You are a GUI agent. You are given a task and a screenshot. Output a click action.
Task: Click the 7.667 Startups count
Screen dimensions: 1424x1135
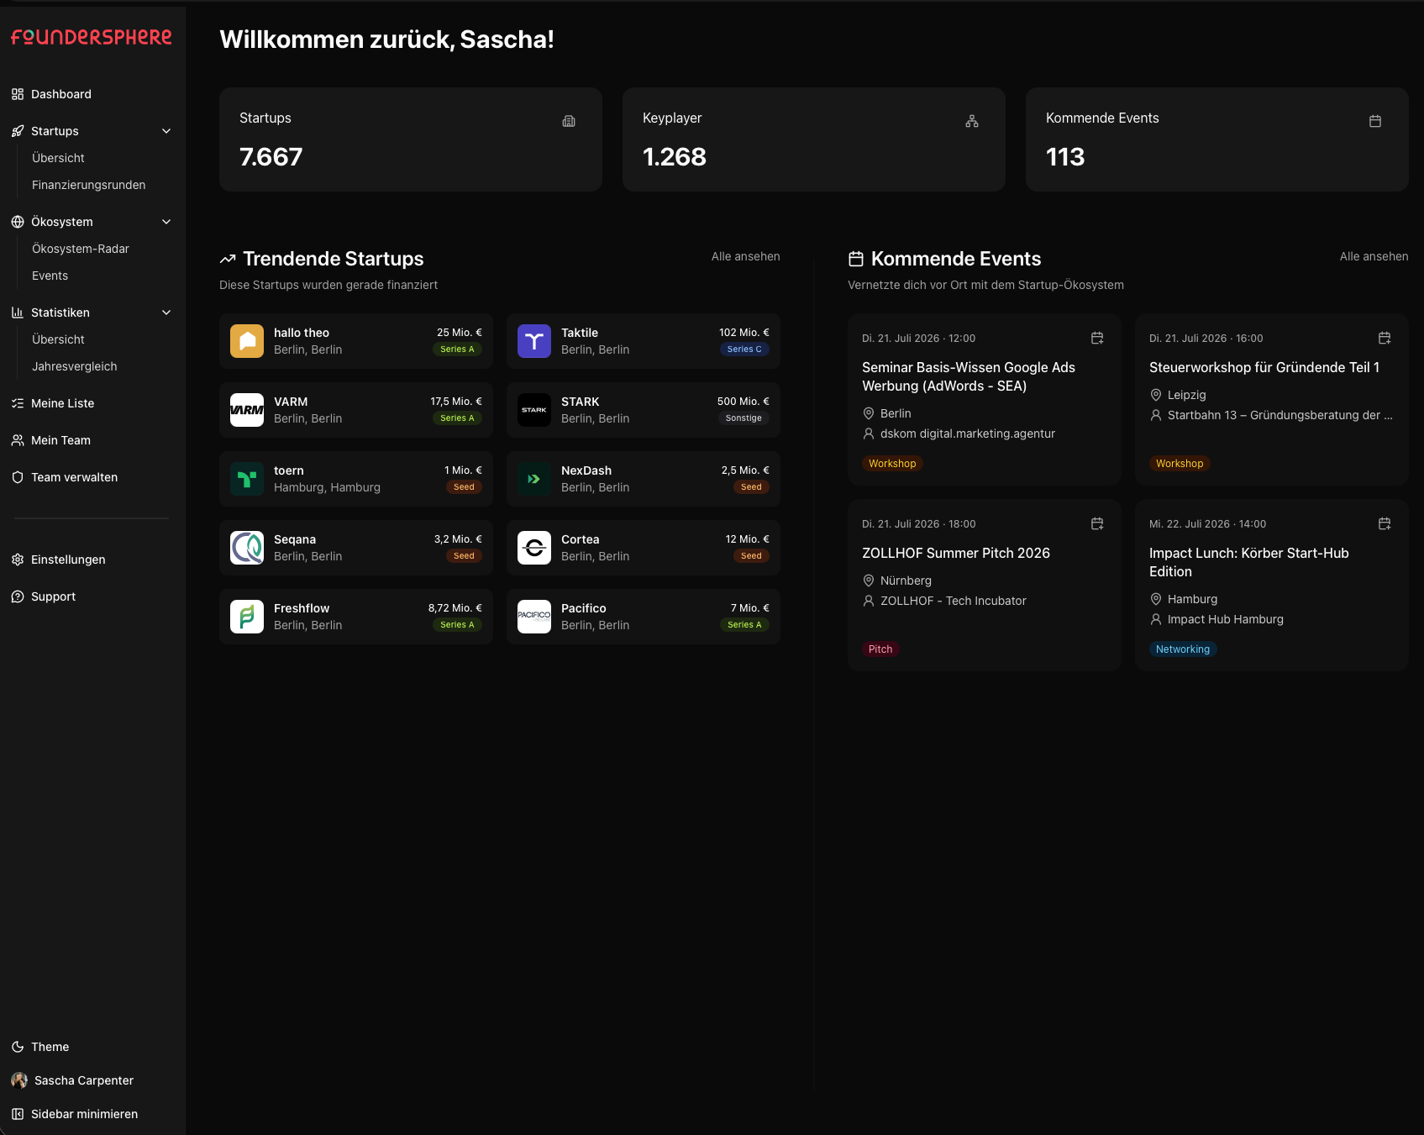[x=271, y=157]
